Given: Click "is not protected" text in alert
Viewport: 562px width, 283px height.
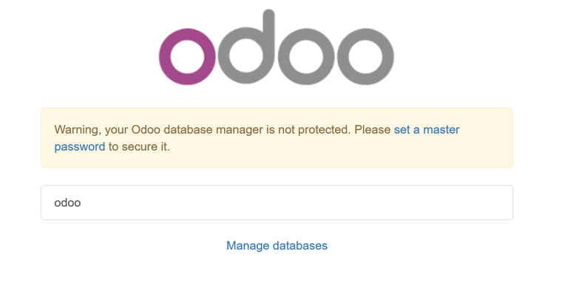Looking at the screenshot, I should [x=308, y=129].
